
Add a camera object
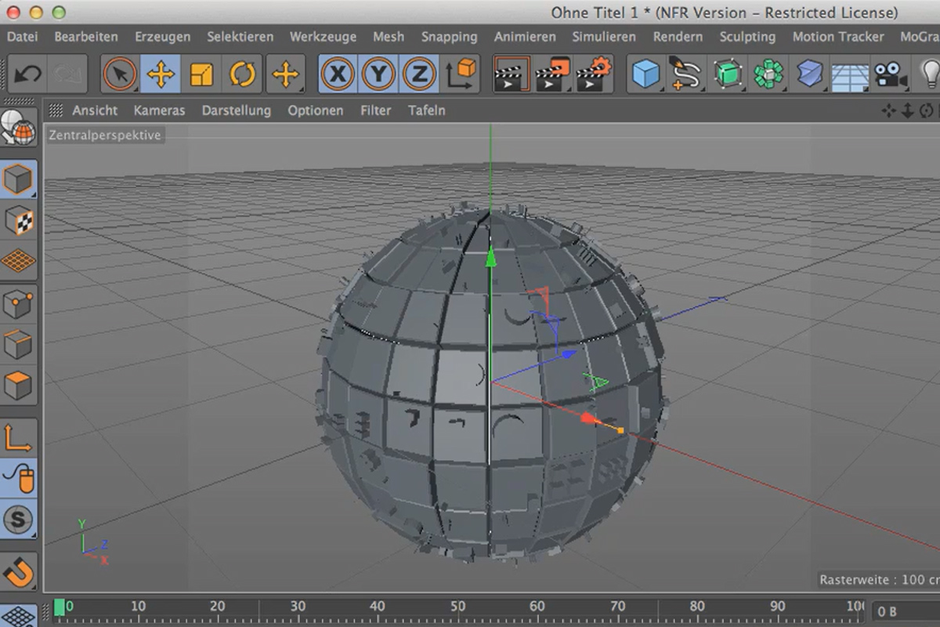click(x=890, y=74)
